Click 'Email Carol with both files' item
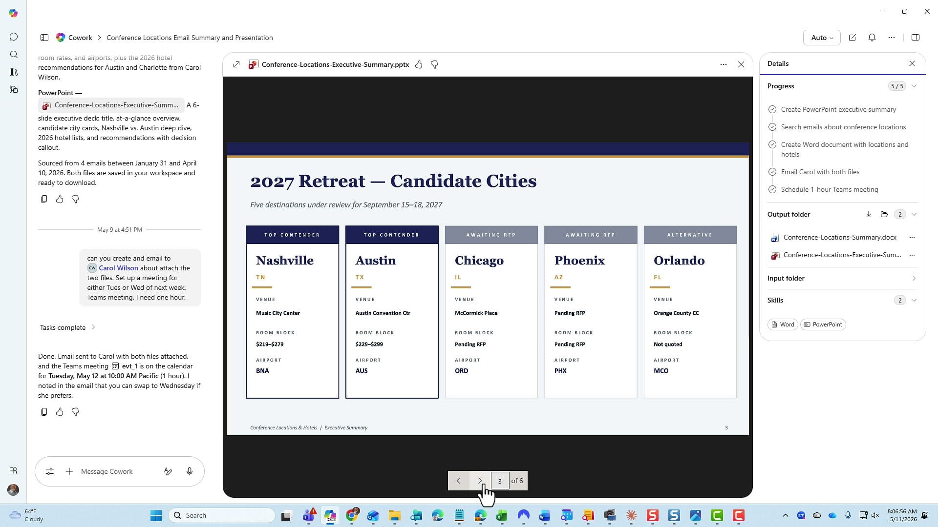Image resolution: width=938 pixels, height=527 pixels. tap(820, 172)
